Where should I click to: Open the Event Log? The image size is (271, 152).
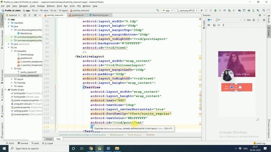tap(259, 143)
